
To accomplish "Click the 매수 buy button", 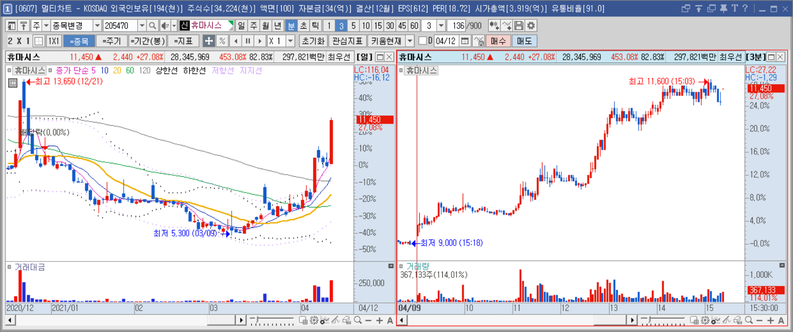I will point(498,41).
